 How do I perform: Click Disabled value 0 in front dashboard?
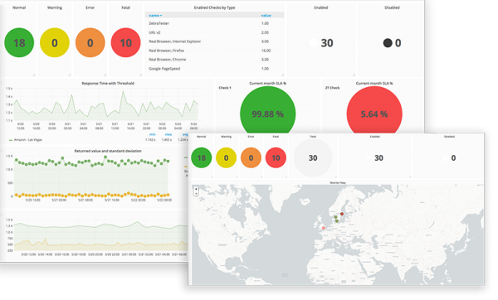[453, 158]
